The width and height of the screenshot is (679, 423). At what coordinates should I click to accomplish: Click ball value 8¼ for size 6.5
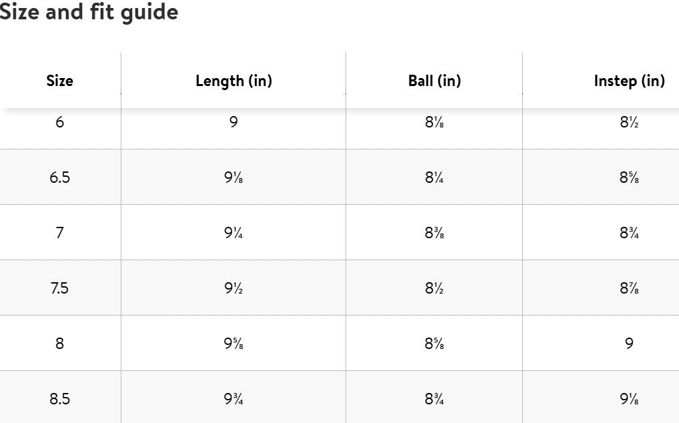point(434,177)
